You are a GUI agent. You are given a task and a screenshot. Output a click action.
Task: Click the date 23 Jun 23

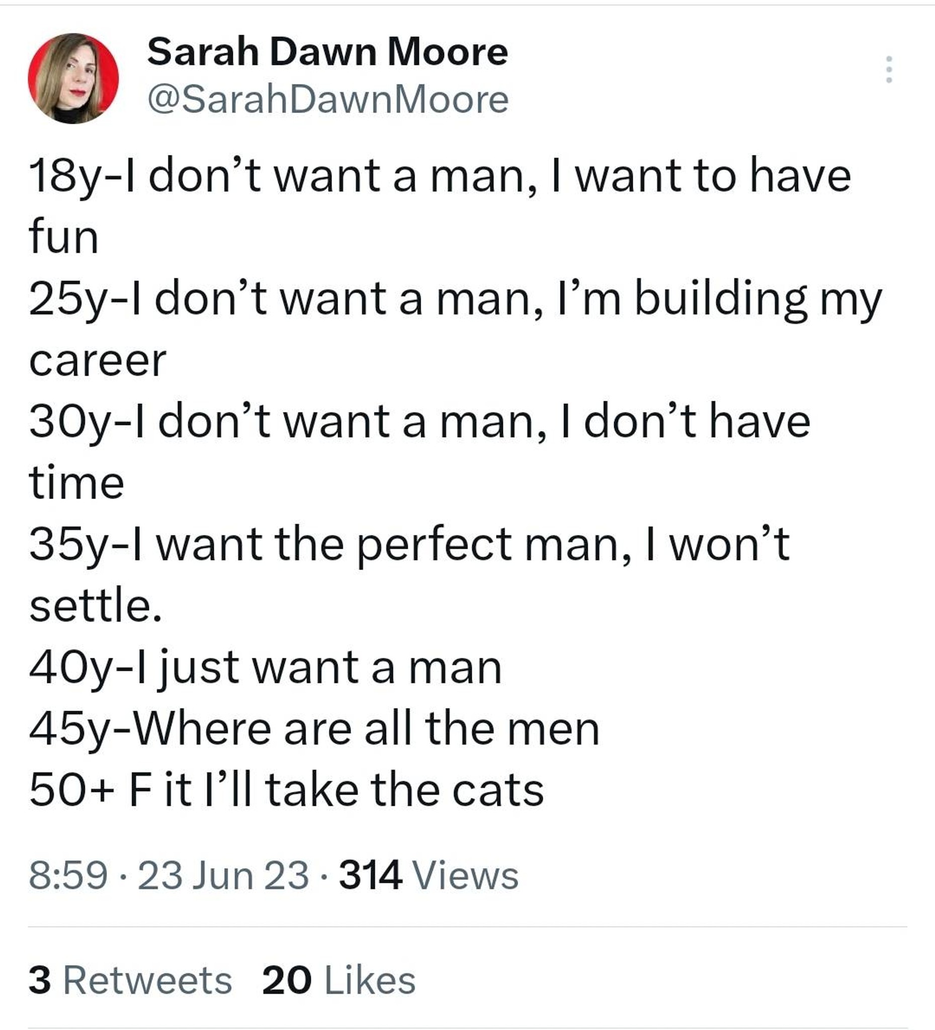click(223, 876)
